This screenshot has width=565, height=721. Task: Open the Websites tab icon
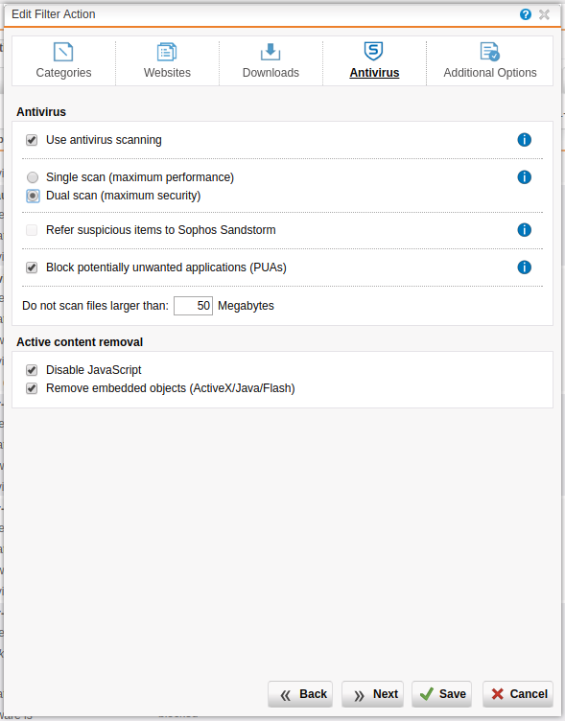(167, 52)
